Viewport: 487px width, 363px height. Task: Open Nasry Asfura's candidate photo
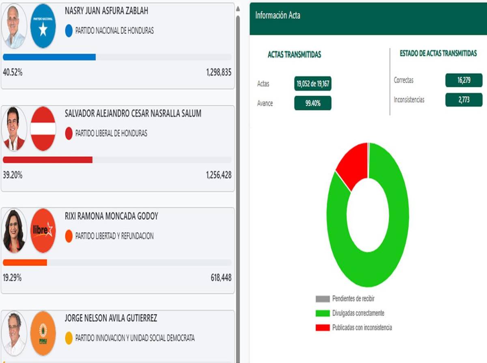click(x=15, y=26)
